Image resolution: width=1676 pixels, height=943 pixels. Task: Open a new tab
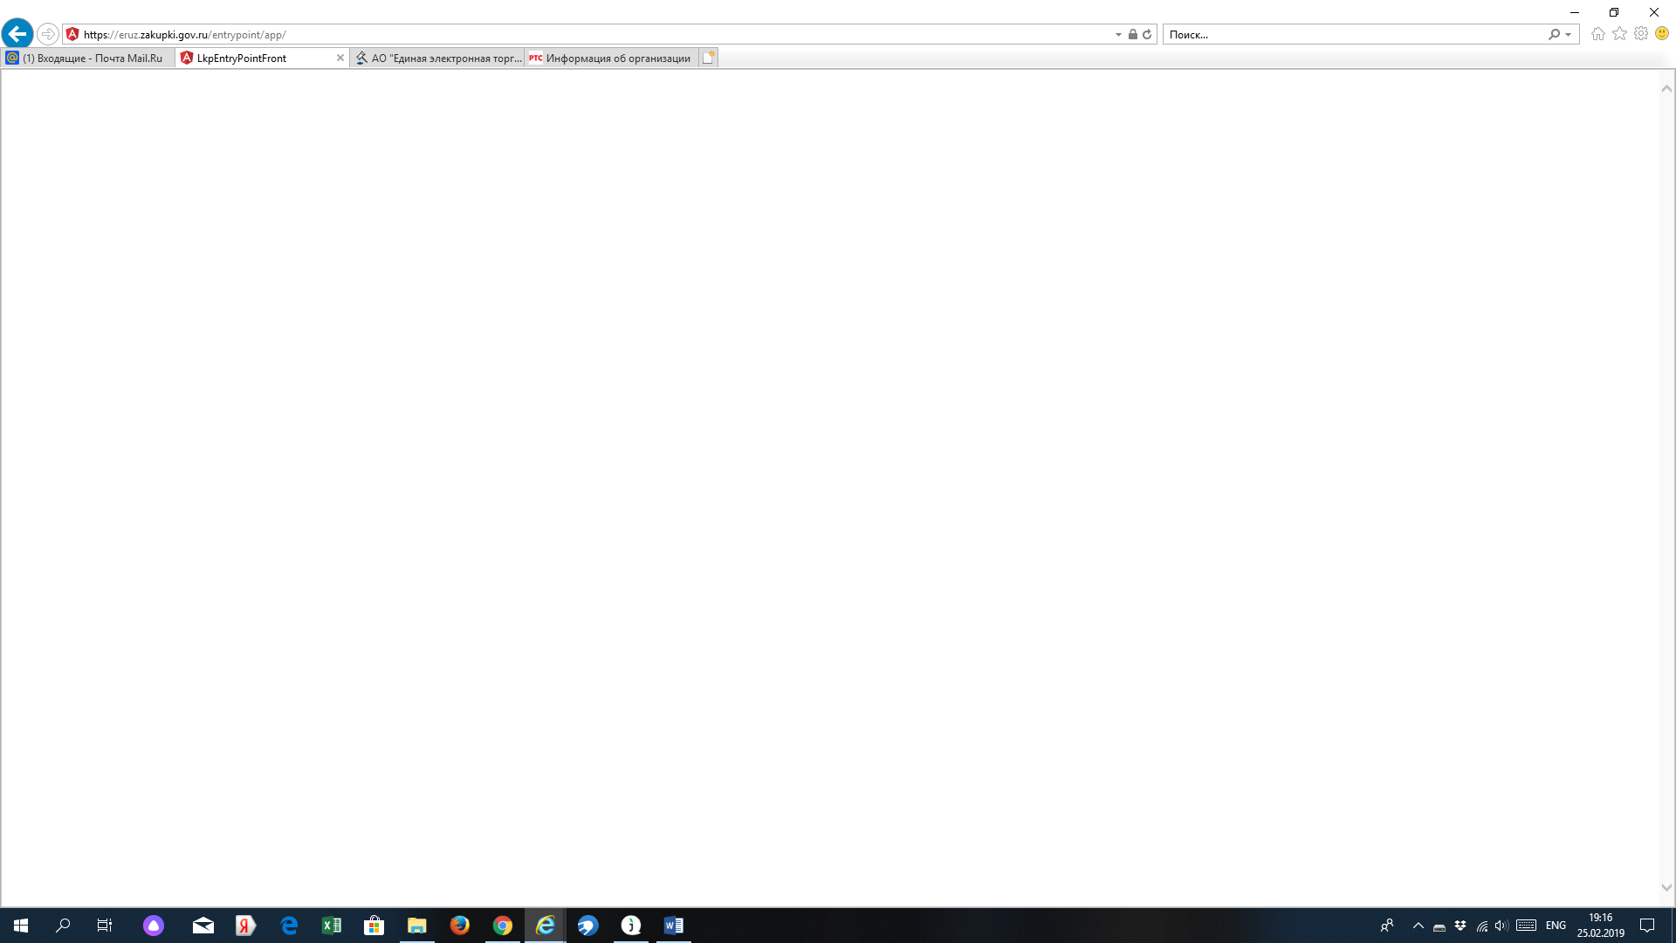click(x=708, y=58)
